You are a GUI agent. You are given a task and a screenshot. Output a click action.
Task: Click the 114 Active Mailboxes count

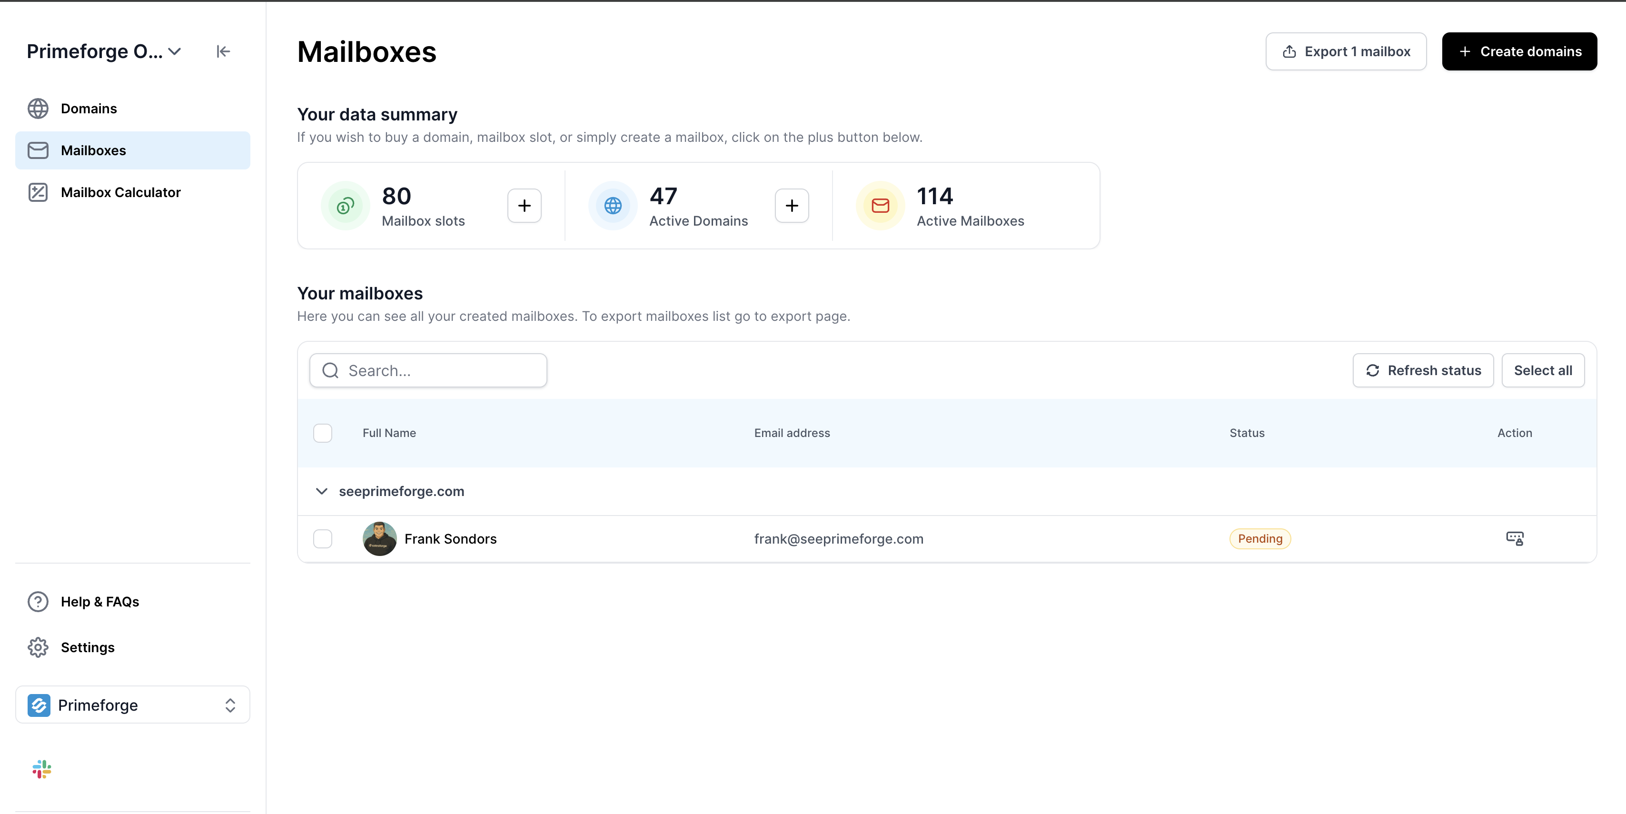coord(935,196)
